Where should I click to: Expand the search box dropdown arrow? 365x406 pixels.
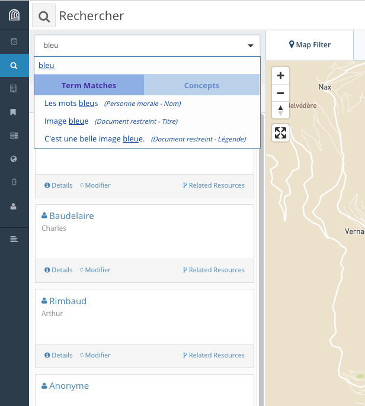pyautogui.click(x=251, y=46)
